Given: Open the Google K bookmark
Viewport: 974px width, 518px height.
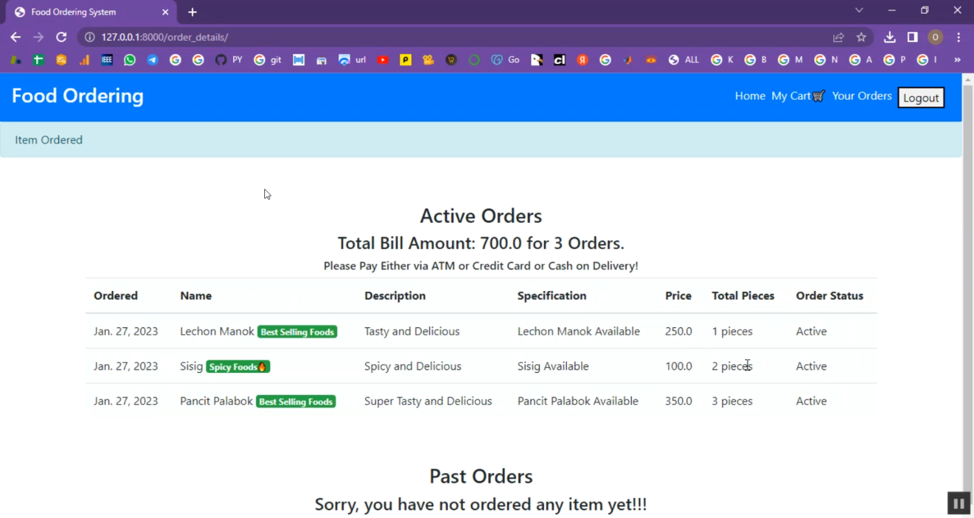Looking at the screenshot, I should point(722,60).
